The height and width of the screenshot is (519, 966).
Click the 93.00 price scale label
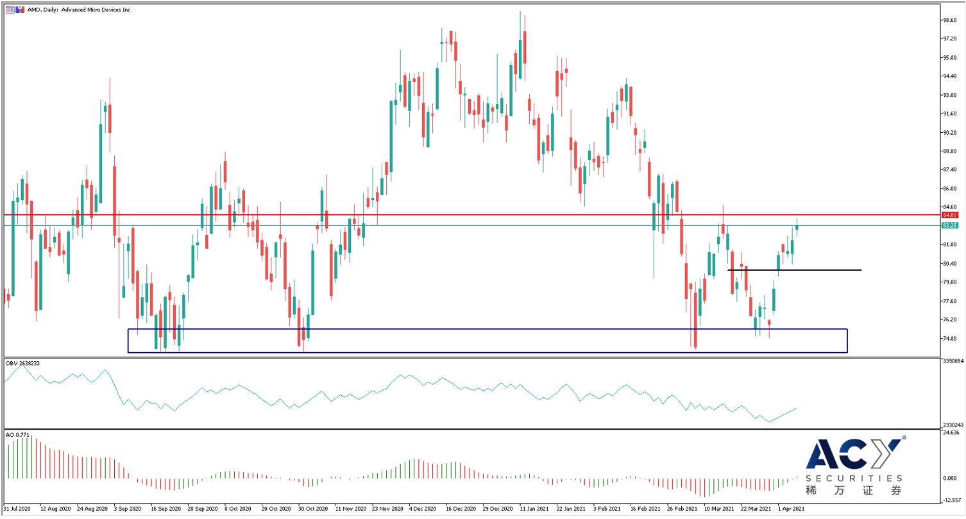[949, 95]
